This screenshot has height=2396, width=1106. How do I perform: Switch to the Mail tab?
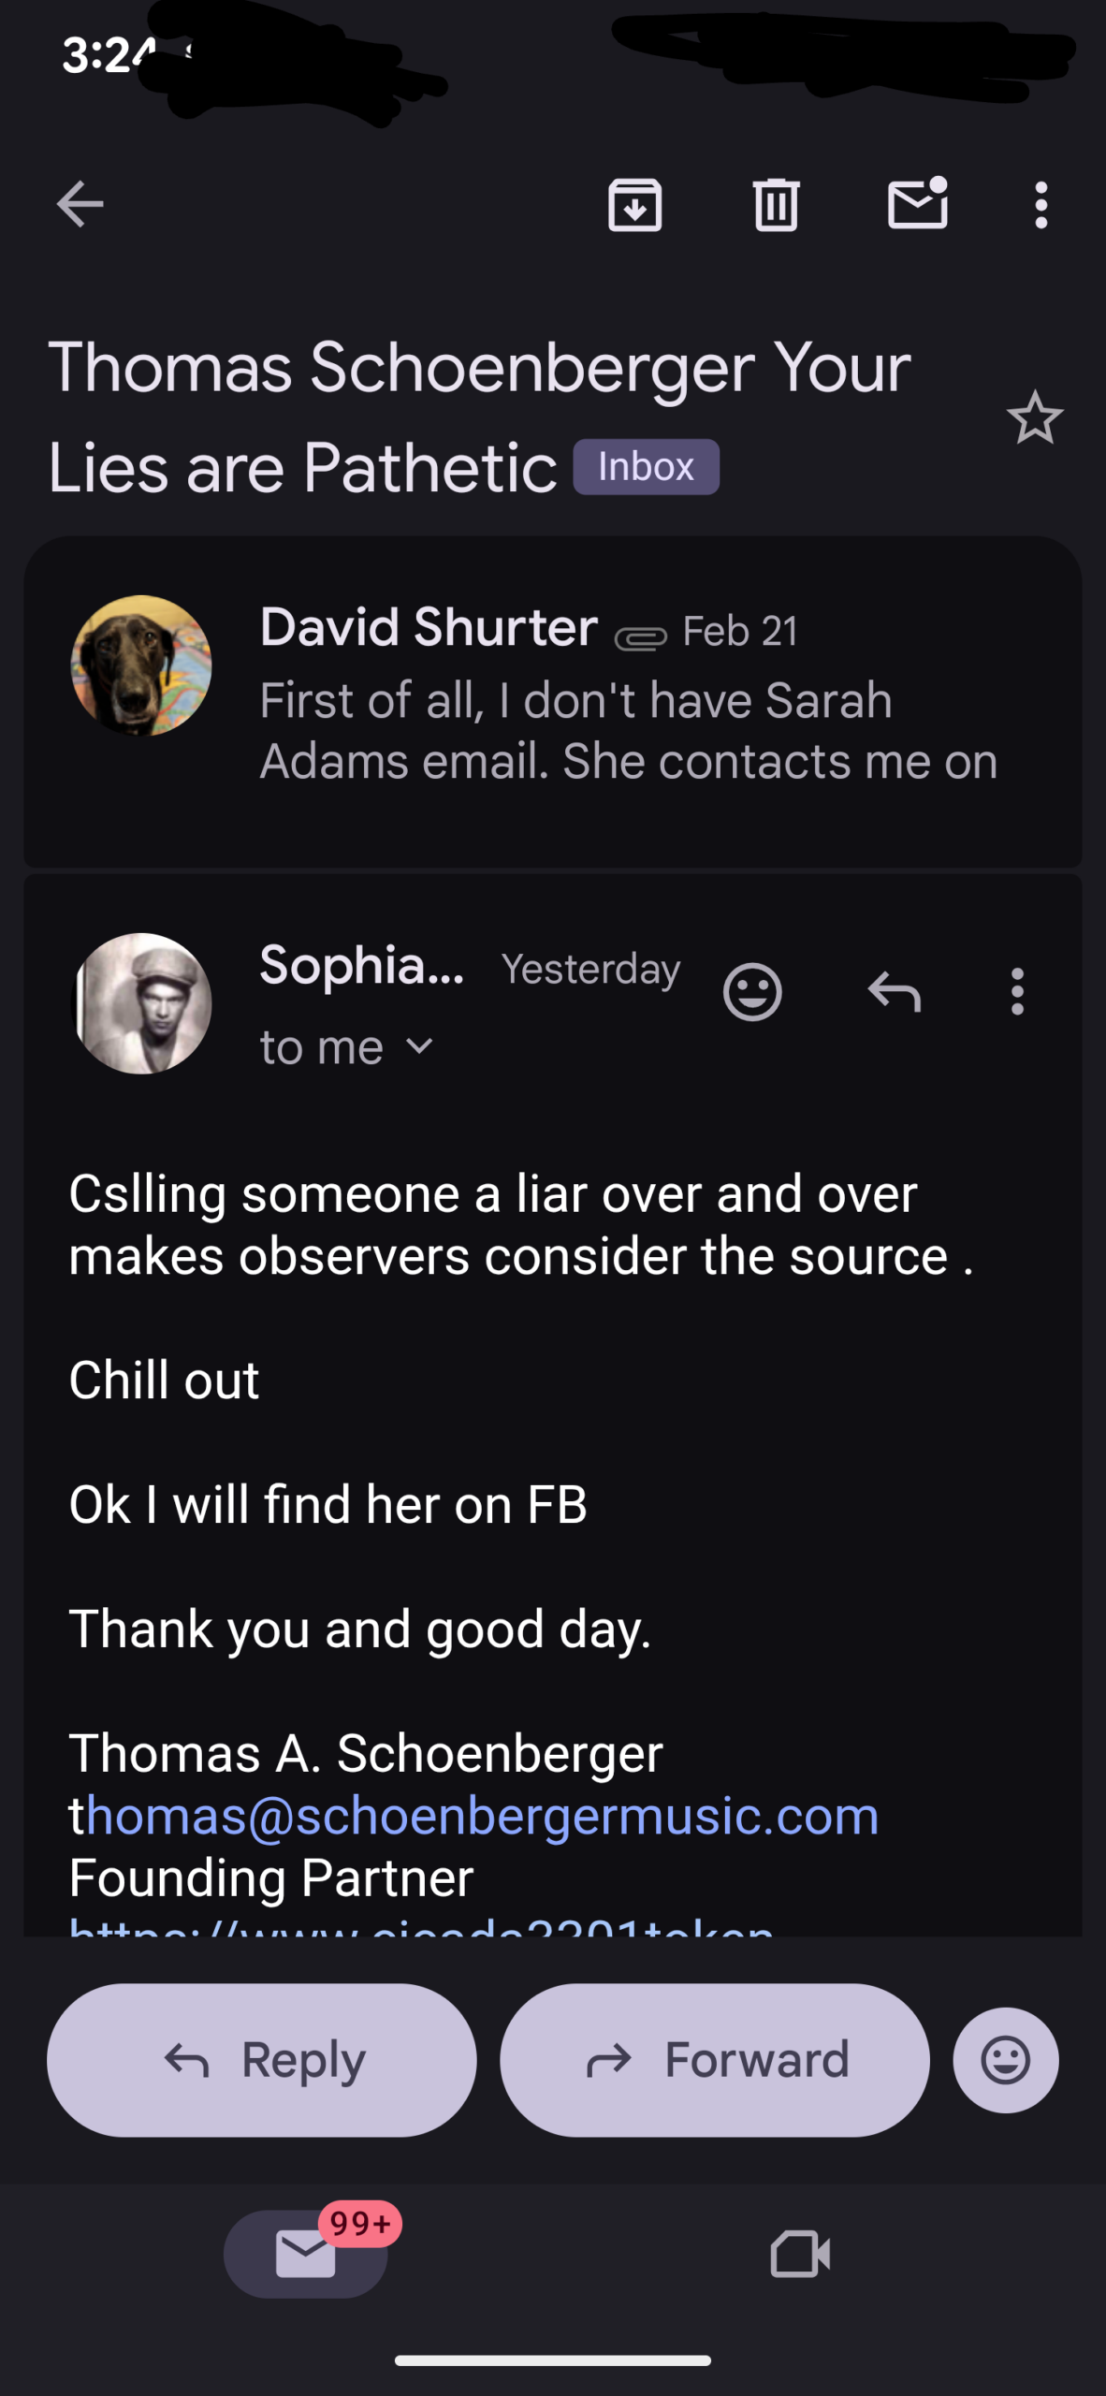tap(305, 2253)
